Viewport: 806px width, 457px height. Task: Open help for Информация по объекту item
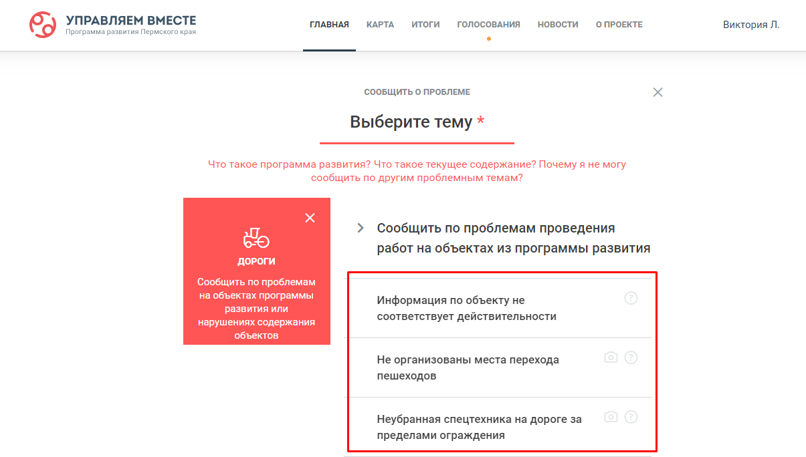[631, 298]
